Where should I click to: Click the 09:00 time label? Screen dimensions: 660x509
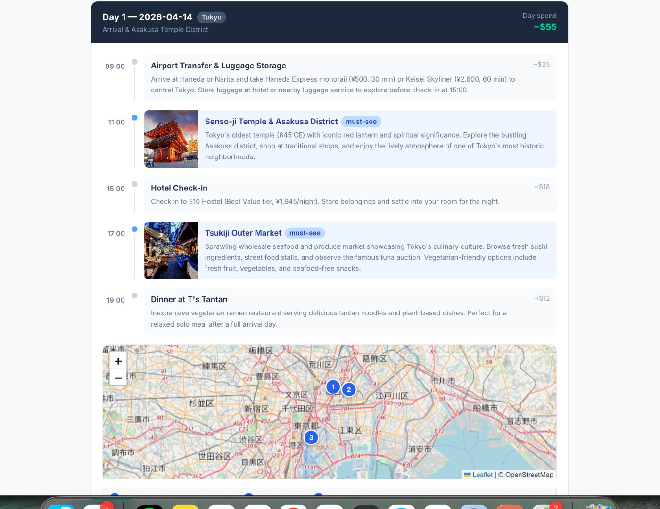(115, 66)
